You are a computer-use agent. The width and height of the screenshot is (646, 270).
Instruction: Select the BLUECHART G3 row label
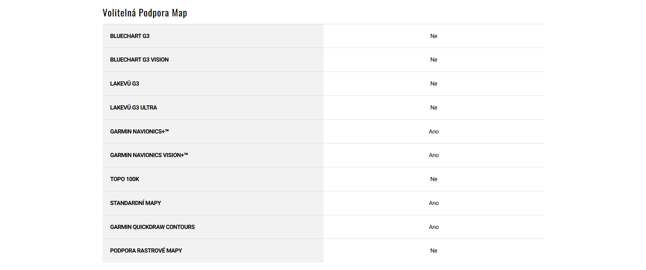tap(130, 36)
